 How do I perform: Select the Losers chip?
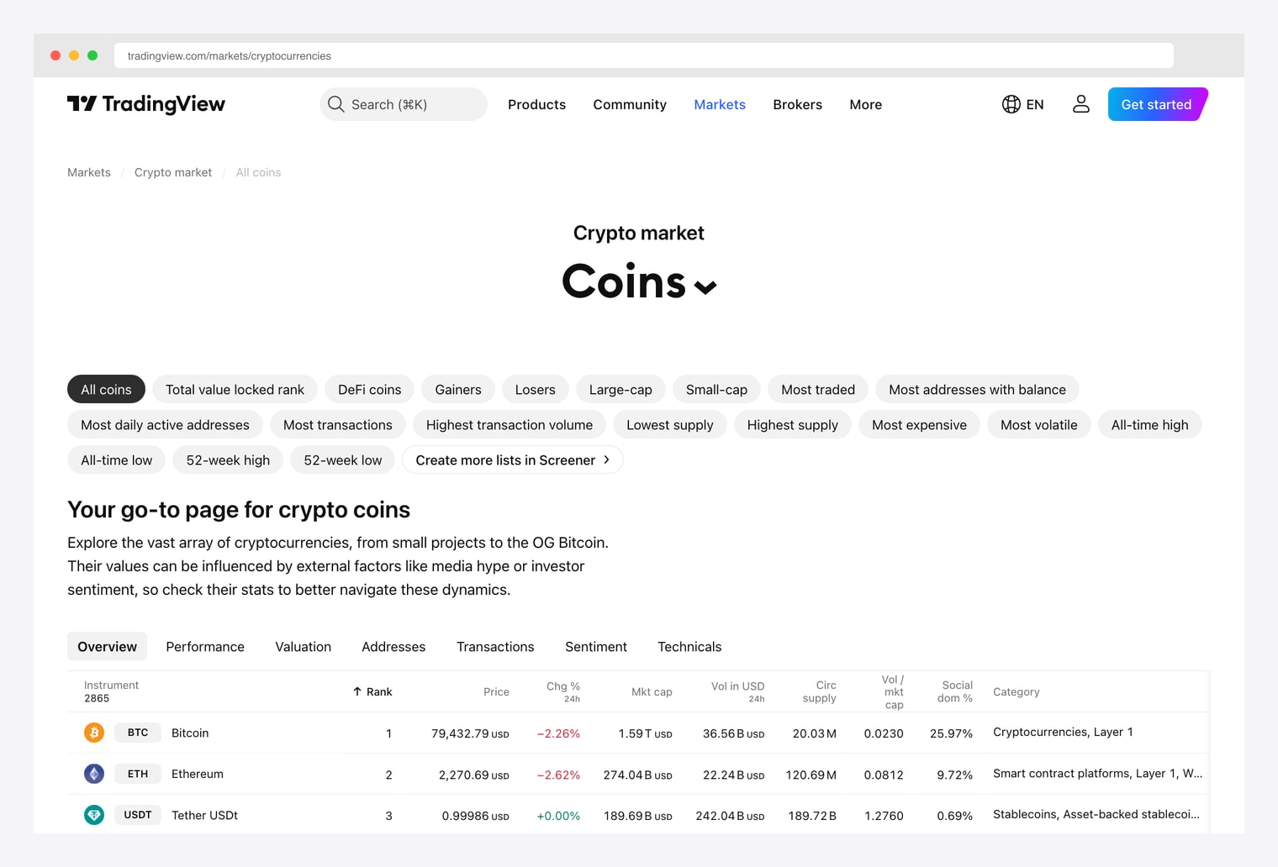coord(536,390)
